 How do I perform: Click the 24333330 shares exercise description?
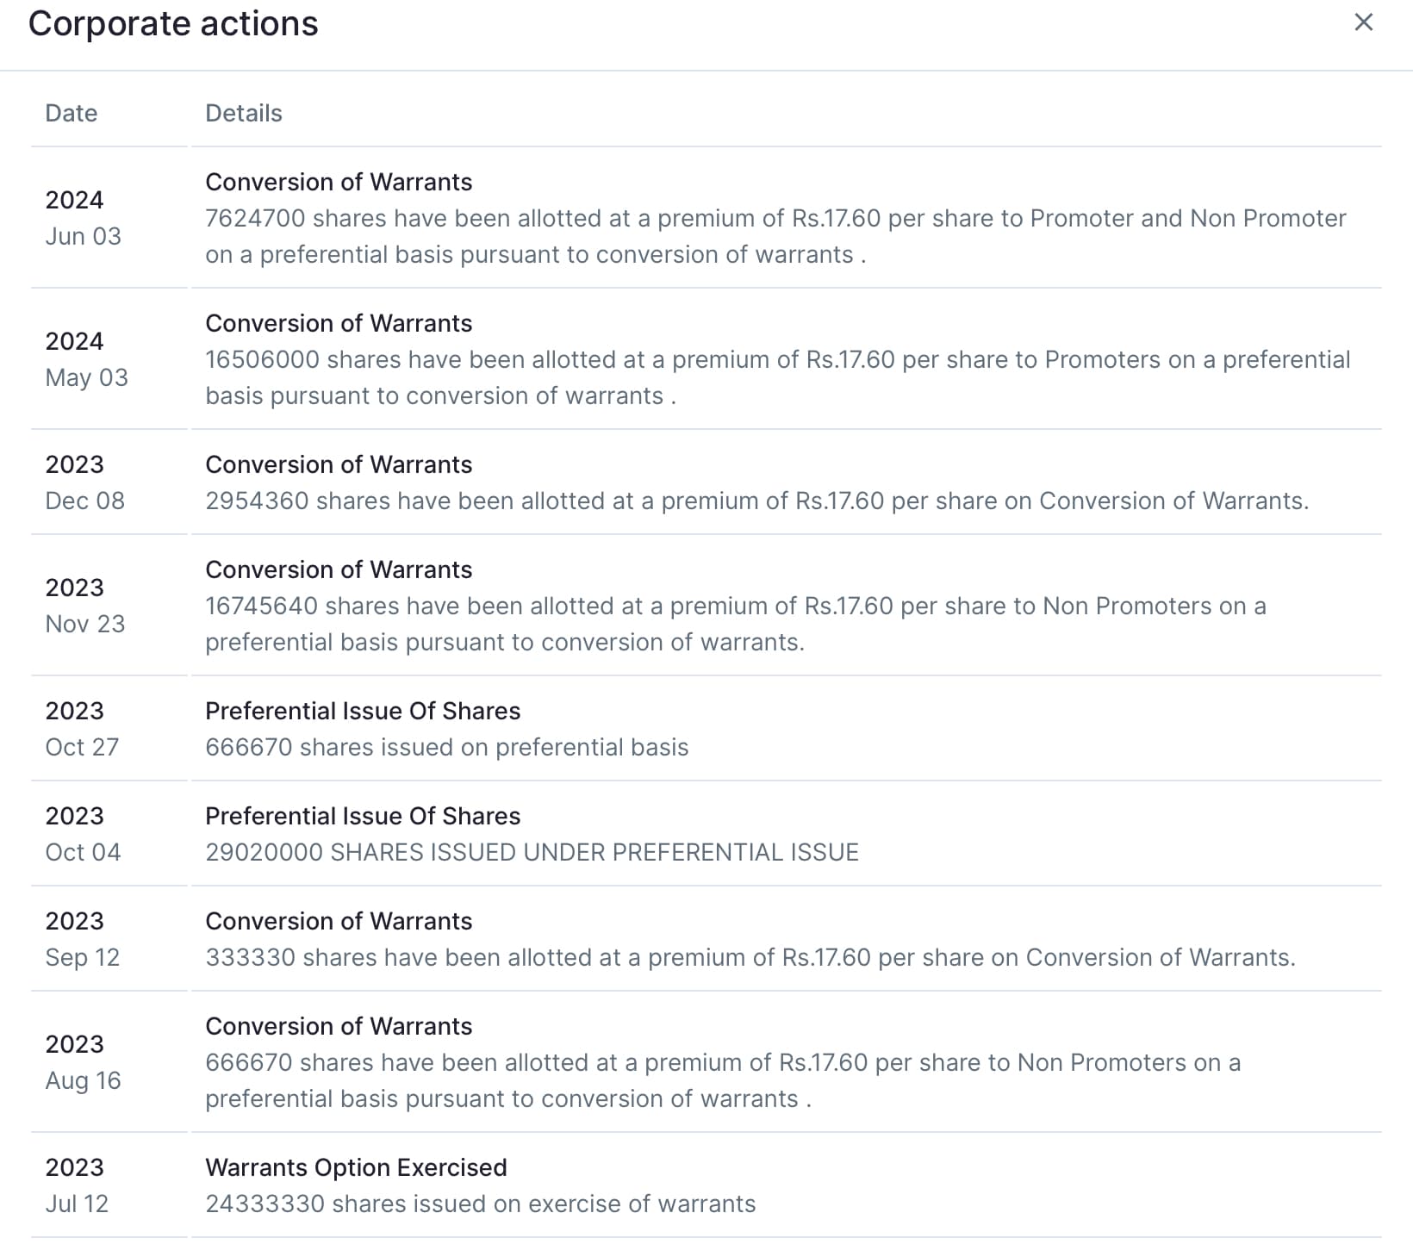click(x=481, y=1204)
